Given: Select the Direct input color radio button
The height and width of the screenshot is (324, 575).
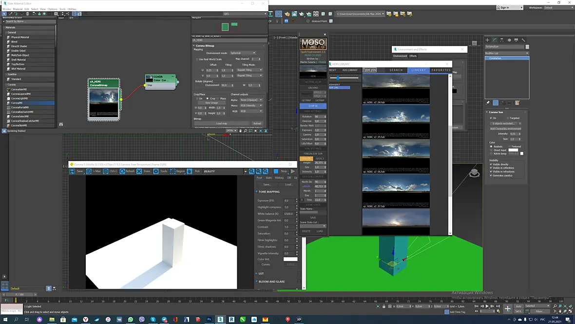Looking at the screenshot, I should (491, 150).
